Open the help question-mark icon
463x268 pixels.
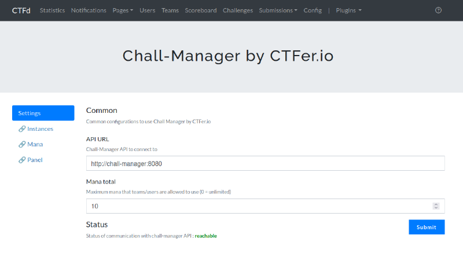pos(438,10)
